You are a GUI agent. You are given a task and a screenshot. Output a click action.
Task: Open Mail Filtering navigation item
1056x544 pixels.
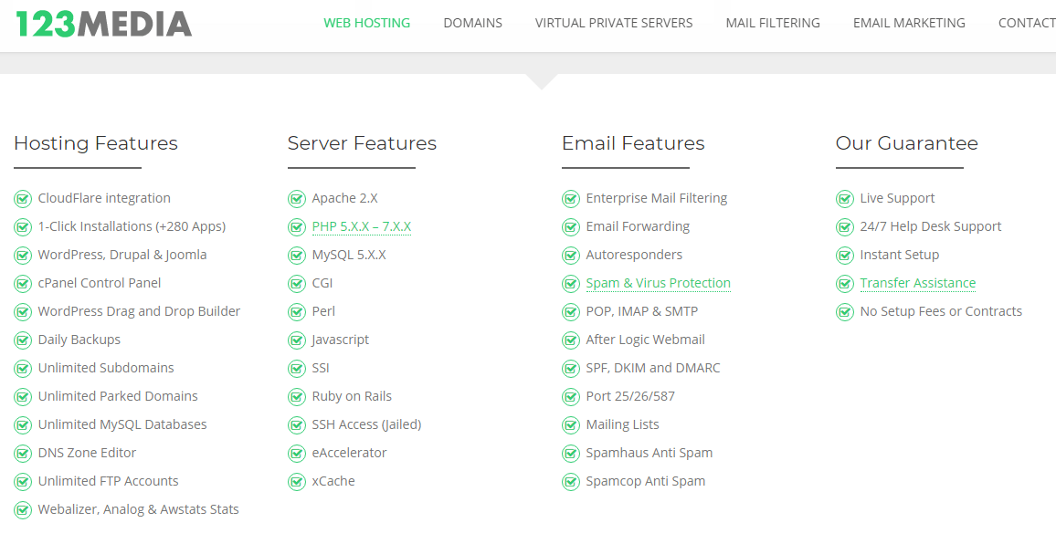(x=773, y=23)
